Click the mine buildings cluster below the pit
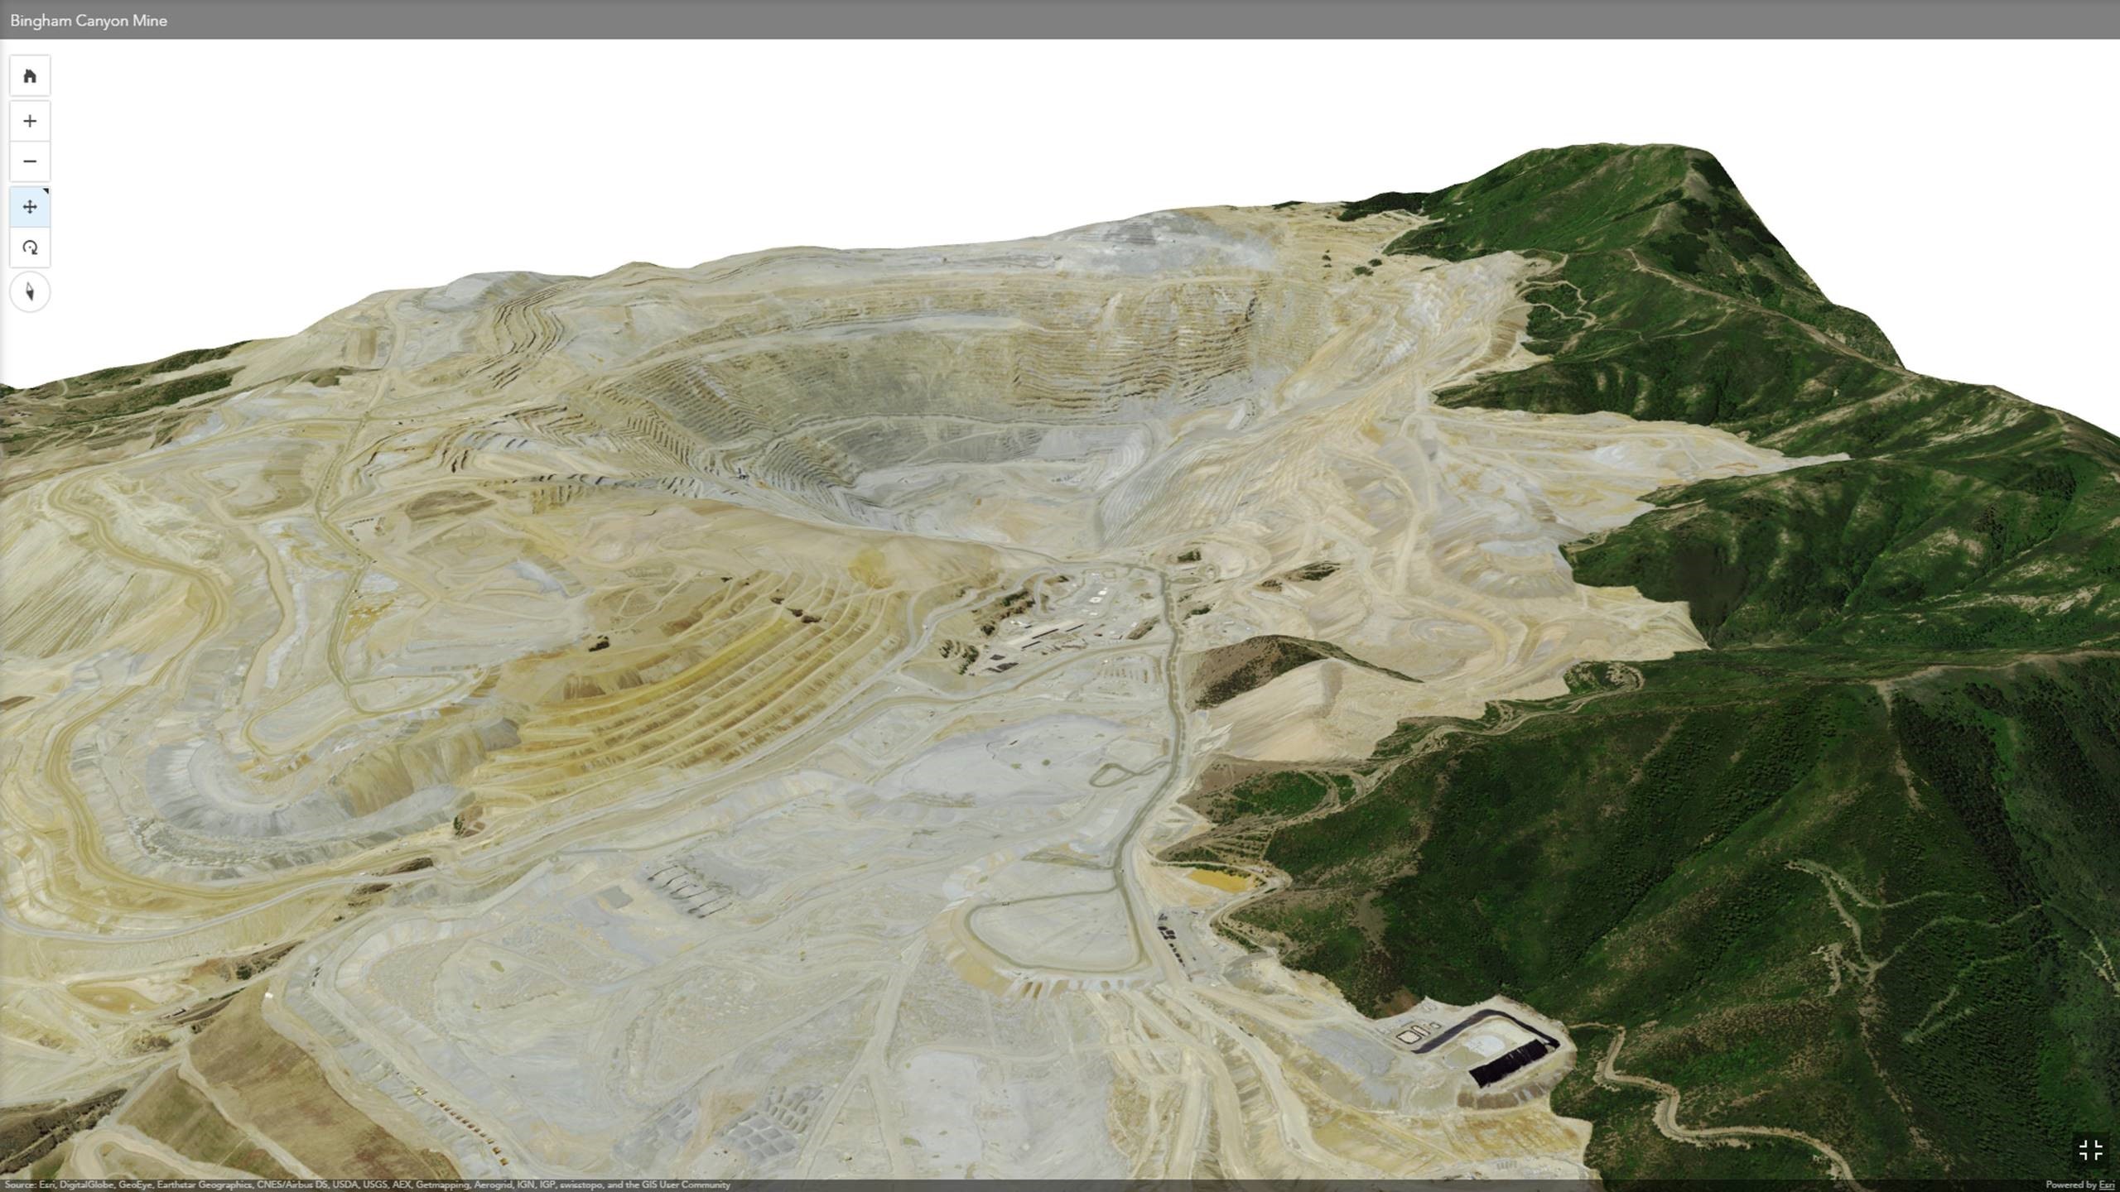2120x1192 pixels. coord(1068,621)
